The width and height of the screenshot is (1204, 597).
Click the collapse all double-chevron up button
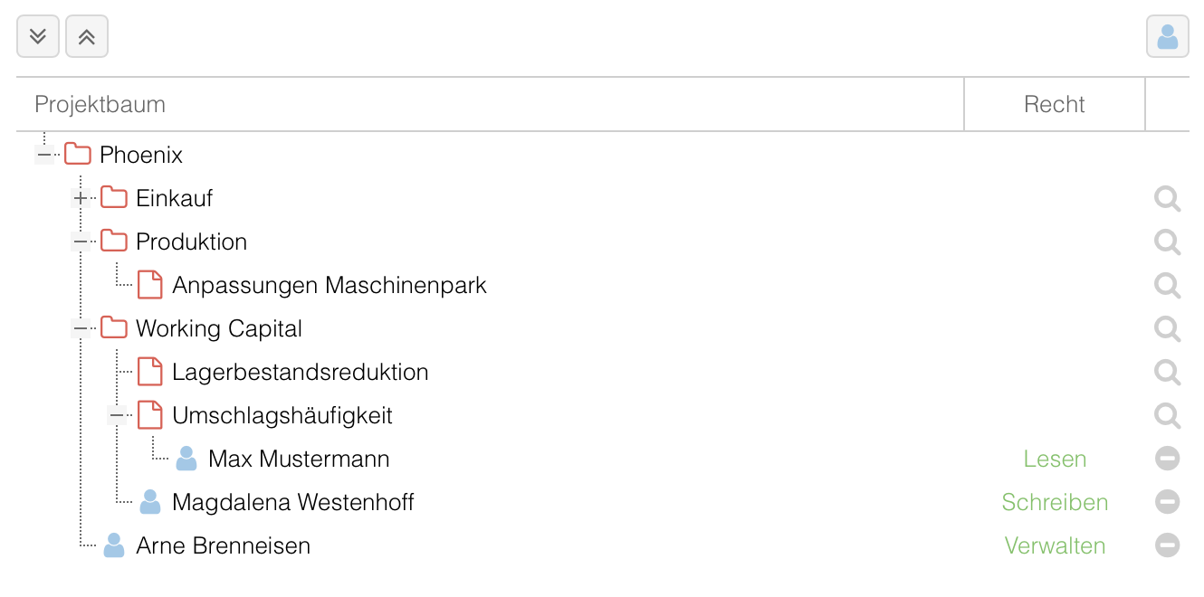tap(87, 37)
